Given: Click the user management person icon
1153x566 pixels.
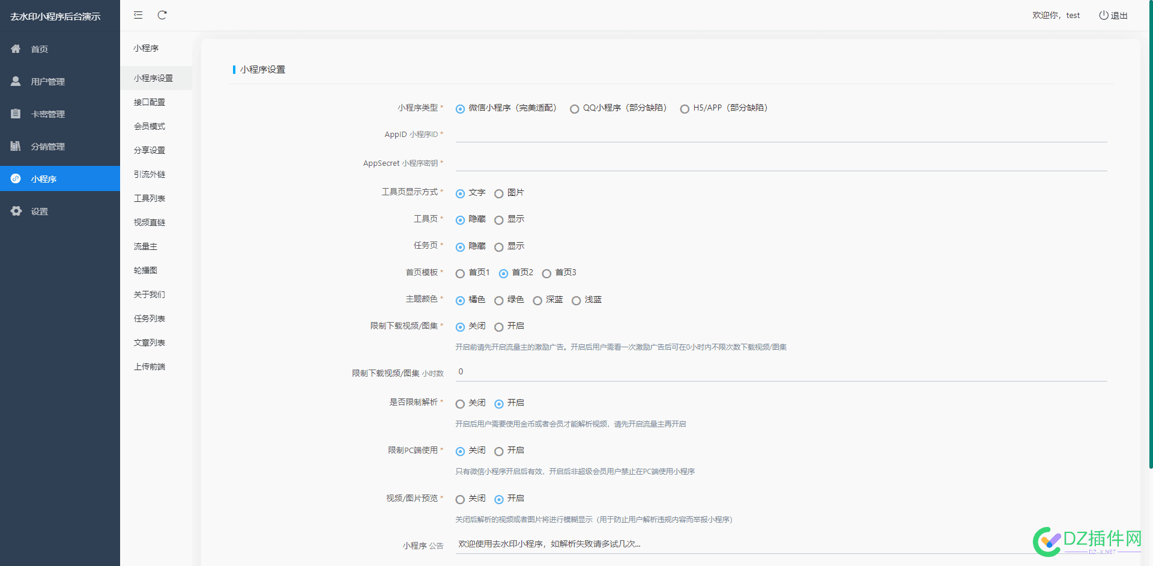Looking at the screenshot, I should click(x=16, y=81).
